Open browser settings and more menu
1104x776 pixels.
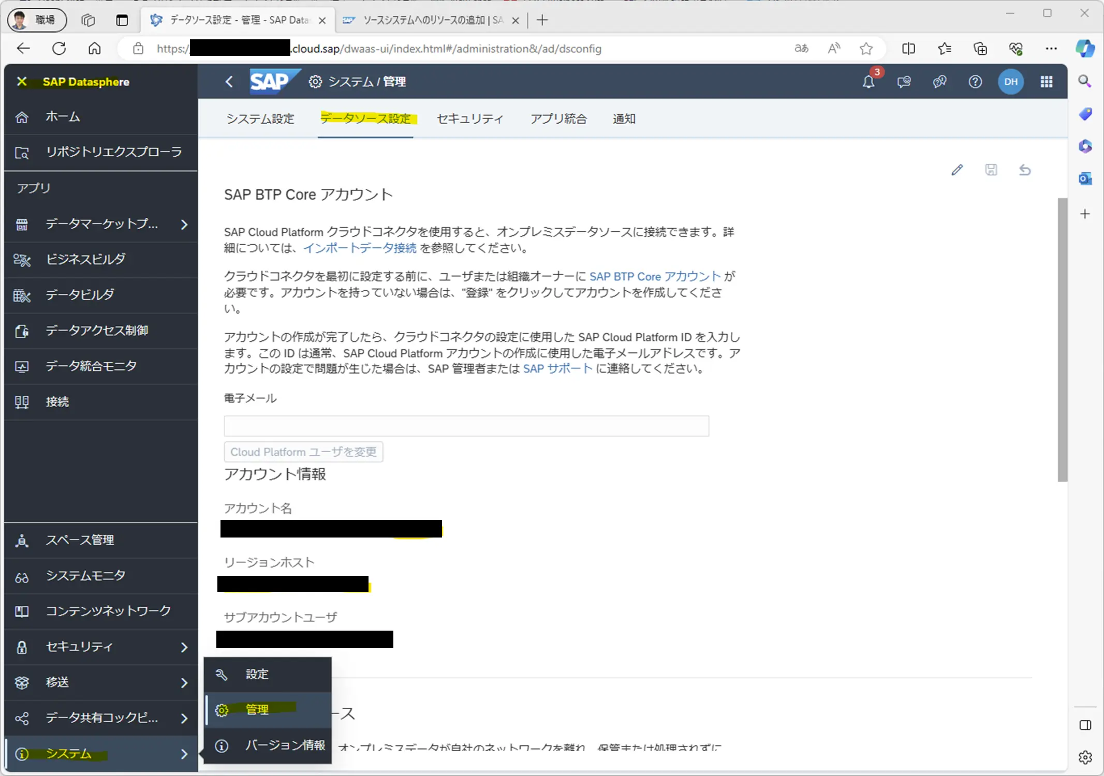(1051, 49)
